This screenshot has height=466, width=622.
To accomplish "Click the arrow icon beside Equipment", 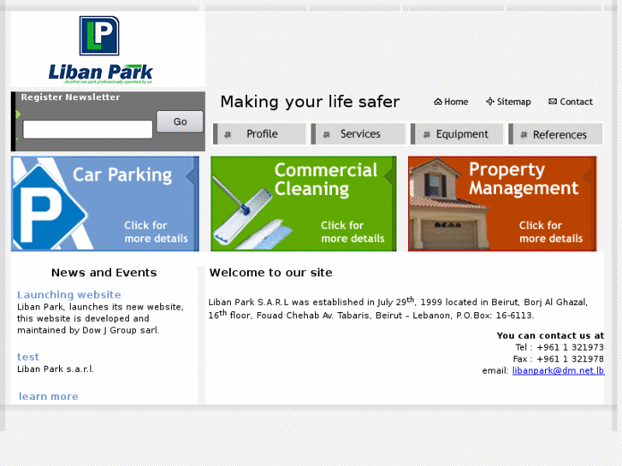I will pos(426,134).
